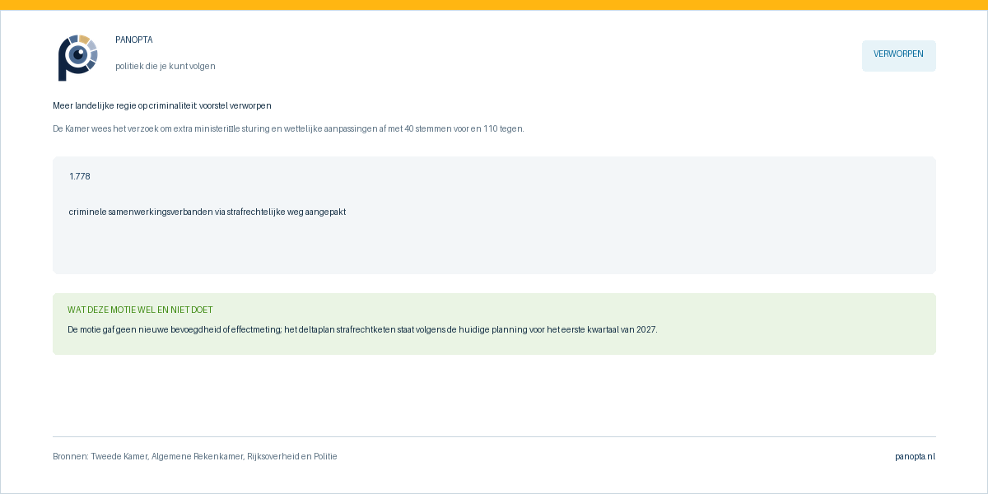
Task: Click 'Rijksoverheid' in the sources line
Action: [x=273, y=456]
